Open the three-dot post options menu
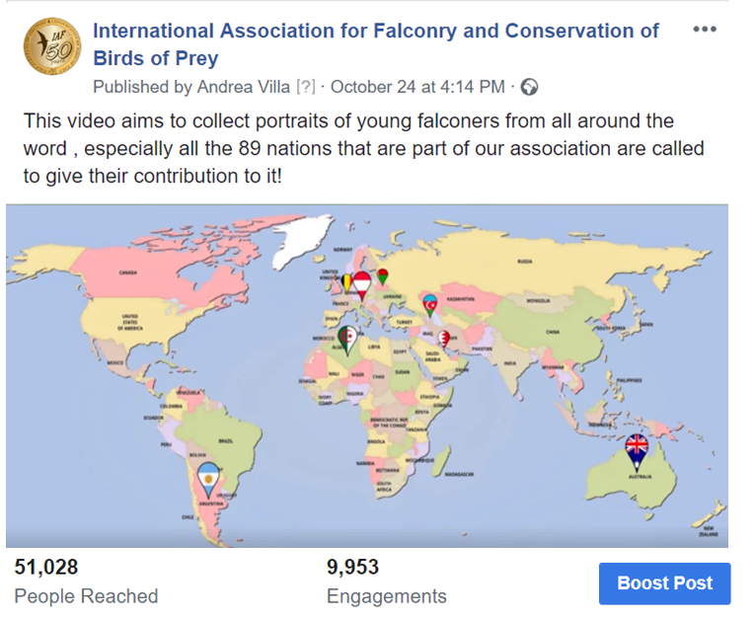This screenshot has width=755, height=618. click(704, 30)
